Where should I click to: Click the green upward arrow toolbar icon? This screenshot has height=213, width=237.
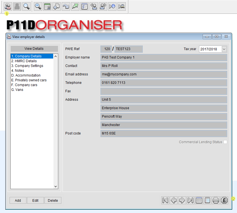(75, 6)
